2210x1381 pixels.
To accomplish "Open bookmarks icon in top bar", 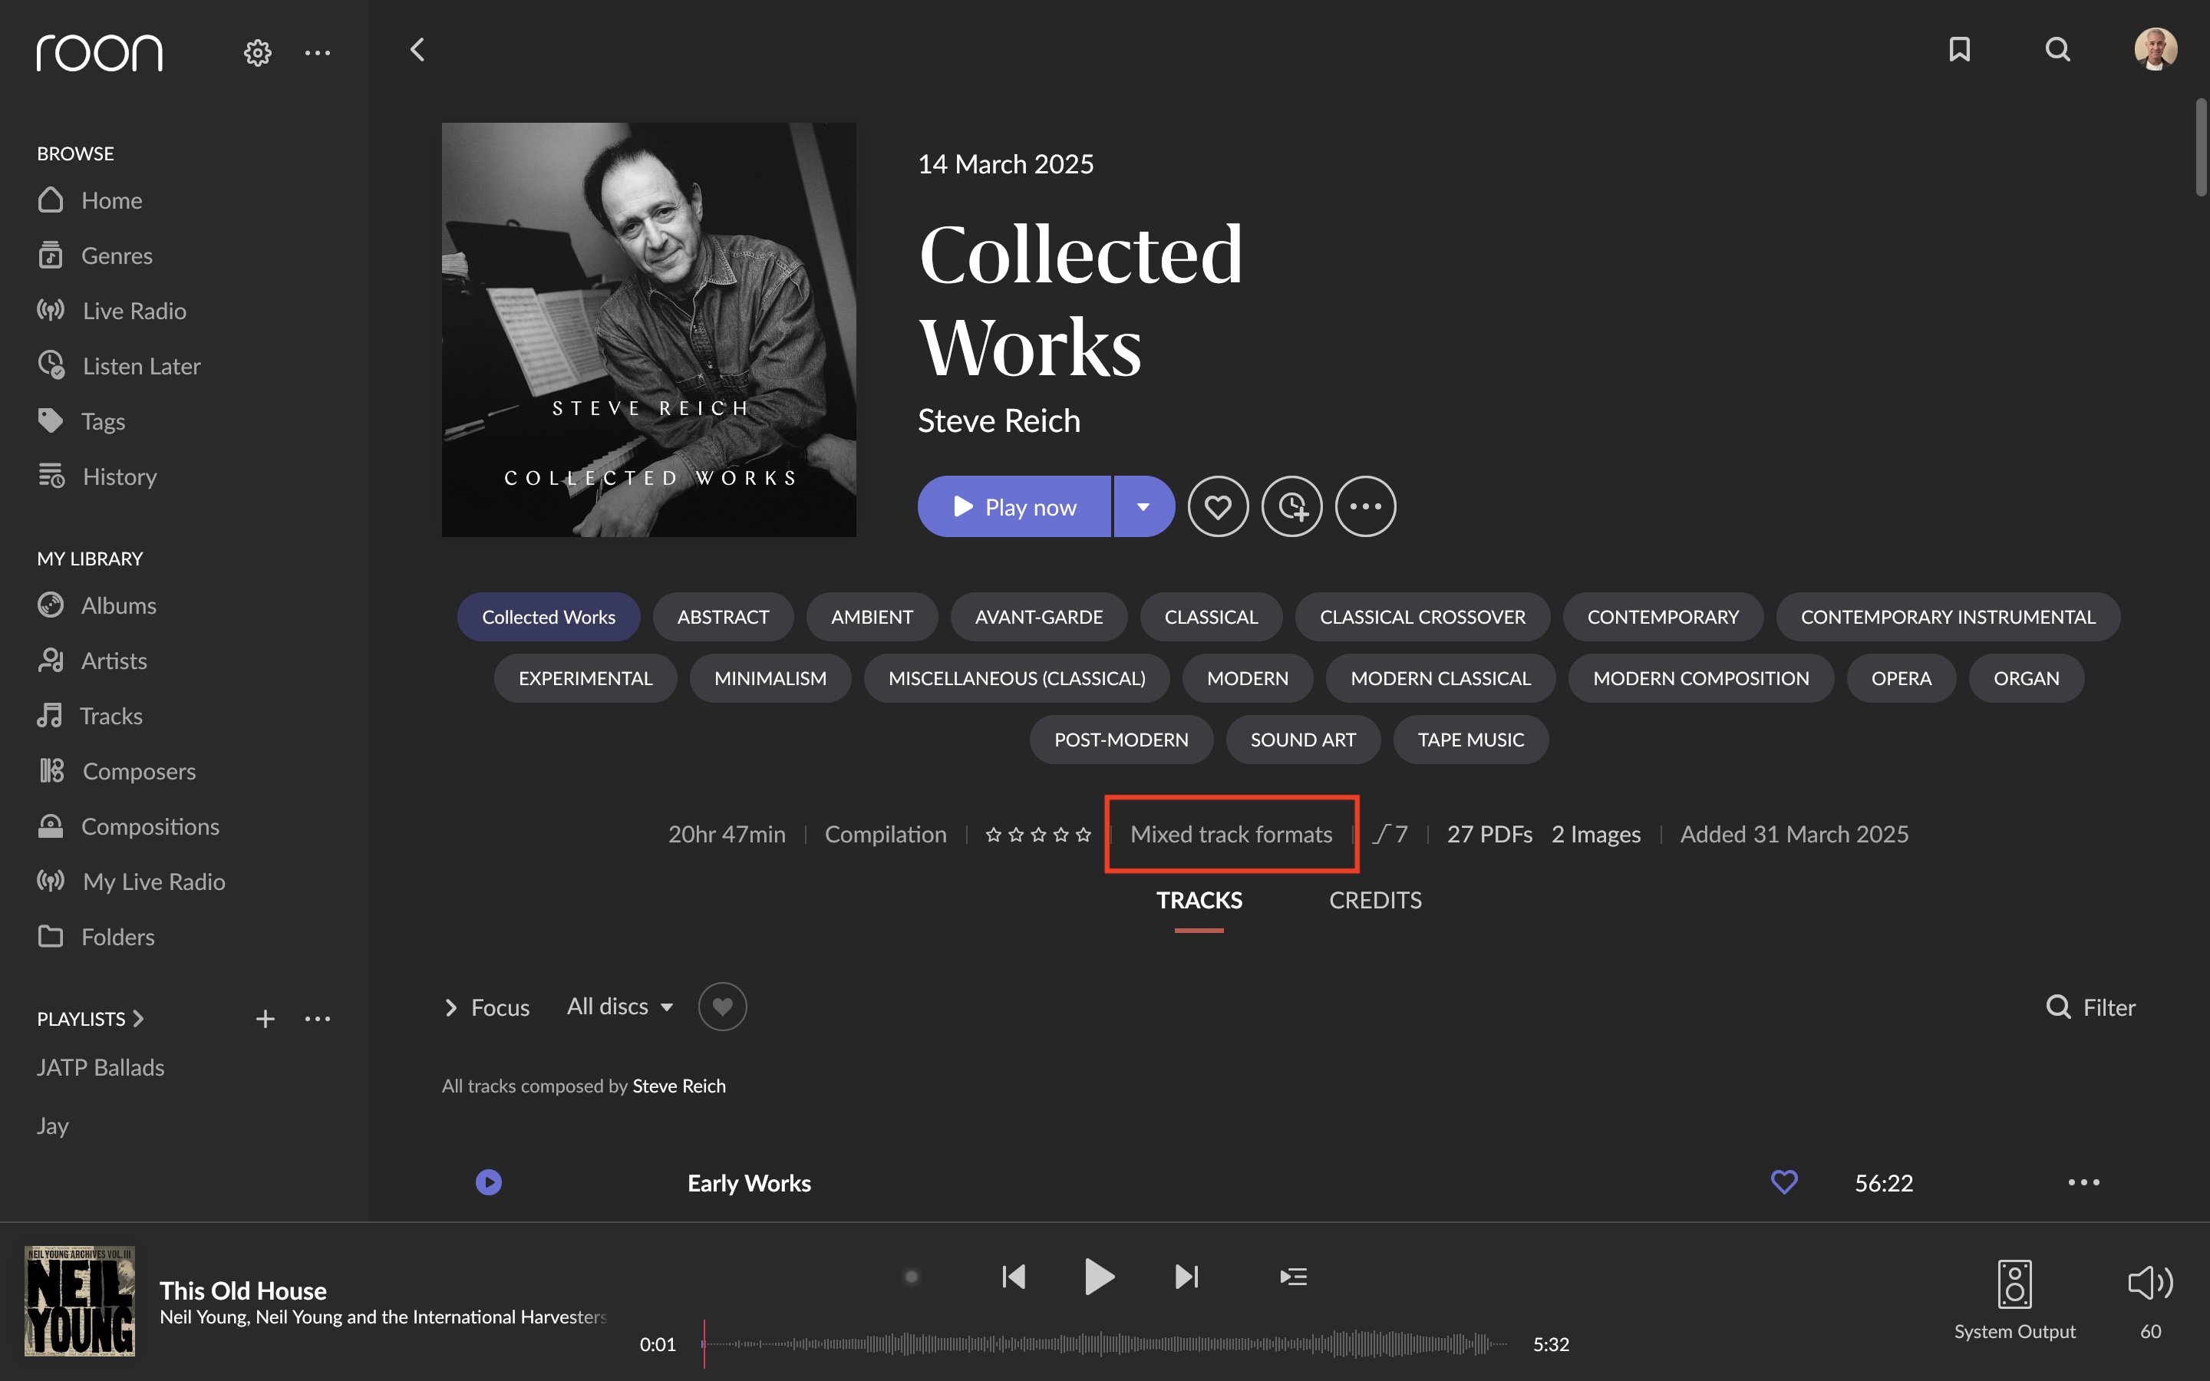I will pos(1959,49).
